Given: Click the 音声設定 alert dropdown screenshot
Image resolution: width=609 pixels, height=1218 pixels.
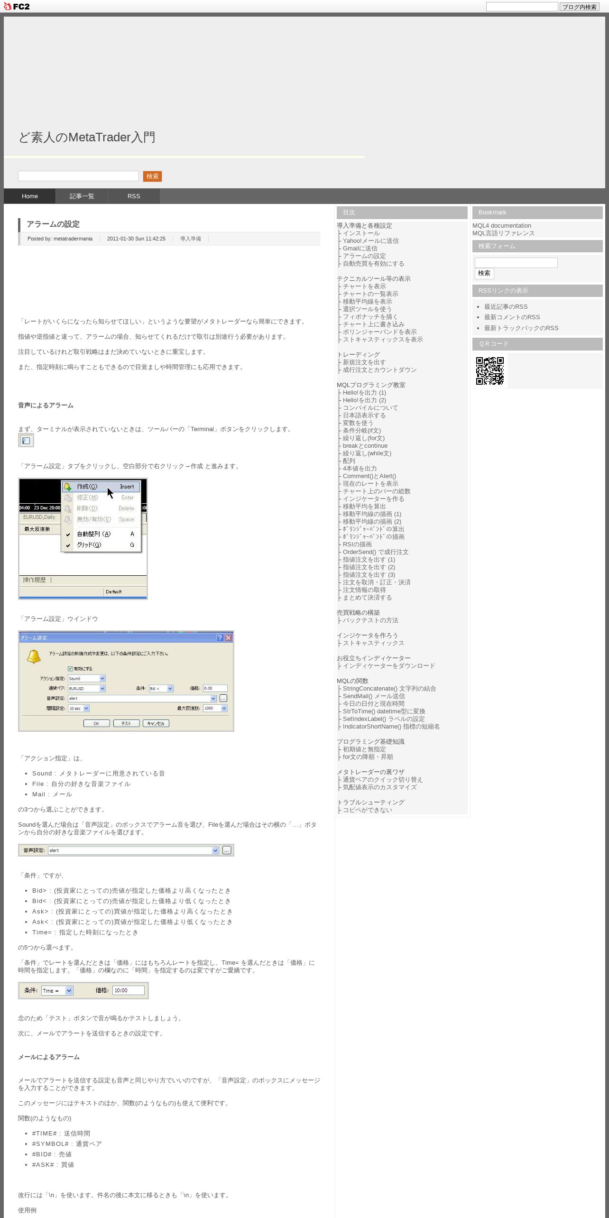Looking at the screenshot, I should tap(126, 850).
